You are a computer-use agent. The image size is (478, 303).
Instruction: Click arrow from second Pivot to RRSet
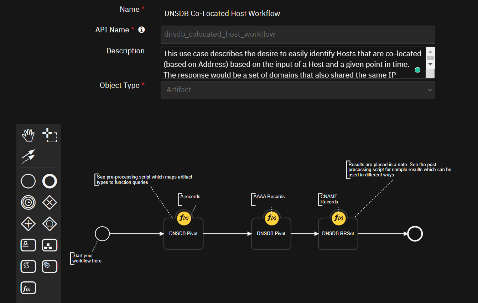point(305,234)
